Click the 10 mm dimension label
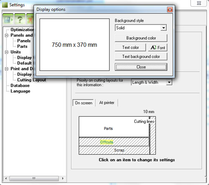The height and width of the screenshot is (185, 209). [x=149, y=112]
